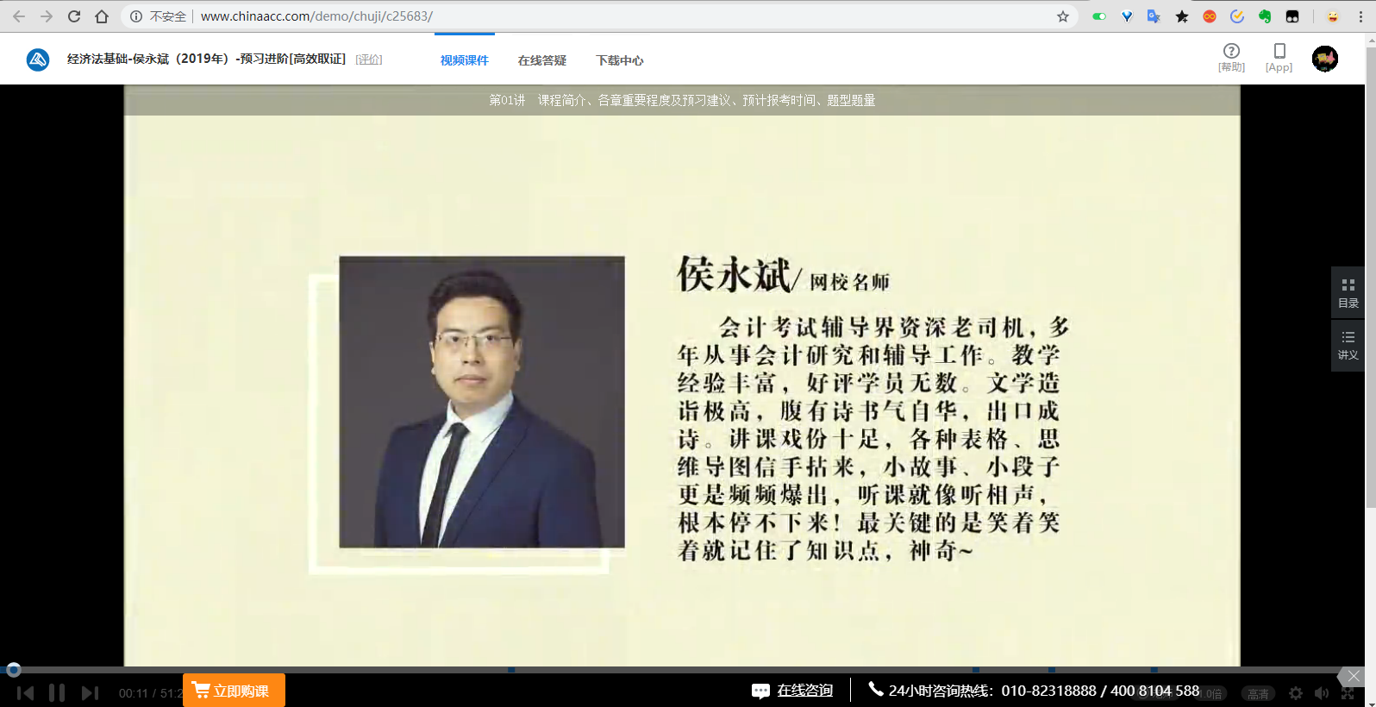This screenshot has width=1376, height=707.
Task: Skip to the next lecture
Action: (x=90, y=692)
